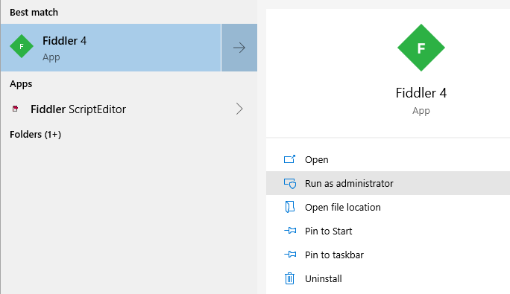The width and height of the screenshot is (510, 294).
Task: Choose Run as administrator
Action: (388, 183)
